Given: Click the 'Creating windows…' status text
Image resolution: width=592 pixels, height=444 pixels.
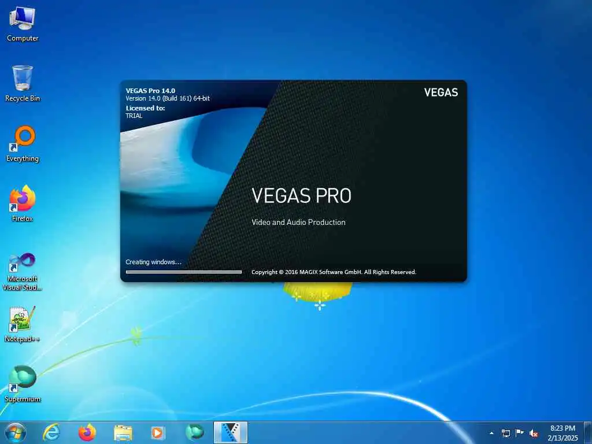Looking at the screenshot, I should tap(153, 262).
